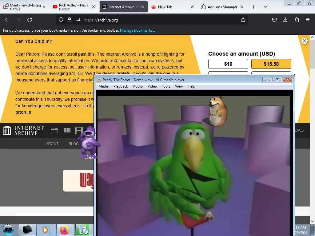Bookmark this page with the star icon

point(243,20)
